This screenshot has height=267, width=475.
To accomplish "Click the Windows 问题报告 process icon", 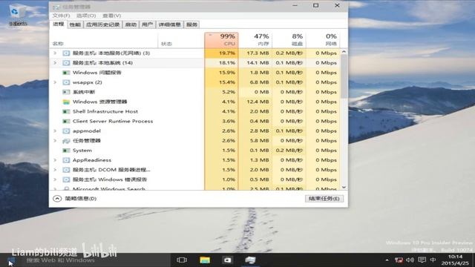I will point(66,73).
